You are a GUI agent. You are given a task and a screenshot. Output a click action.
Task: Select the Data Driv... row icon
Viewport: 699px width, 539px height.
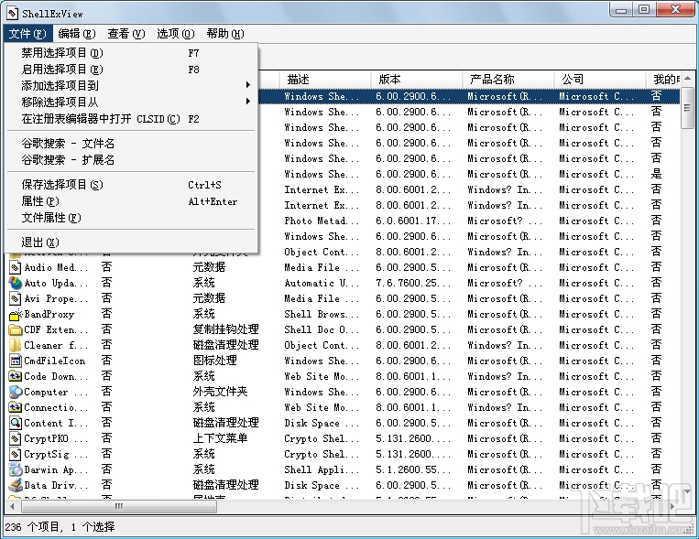[16, 485]
